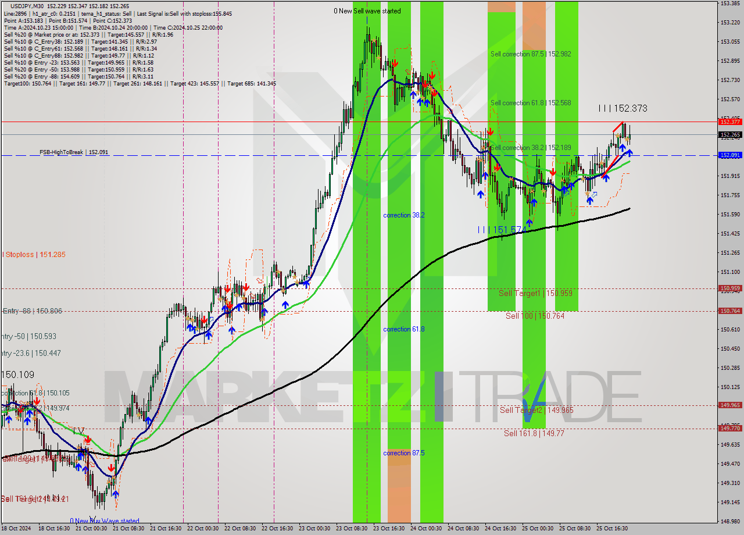Click the 'Target100: 150.764' targets line
This screenshot has width=744, height=535.
[139, 83]
